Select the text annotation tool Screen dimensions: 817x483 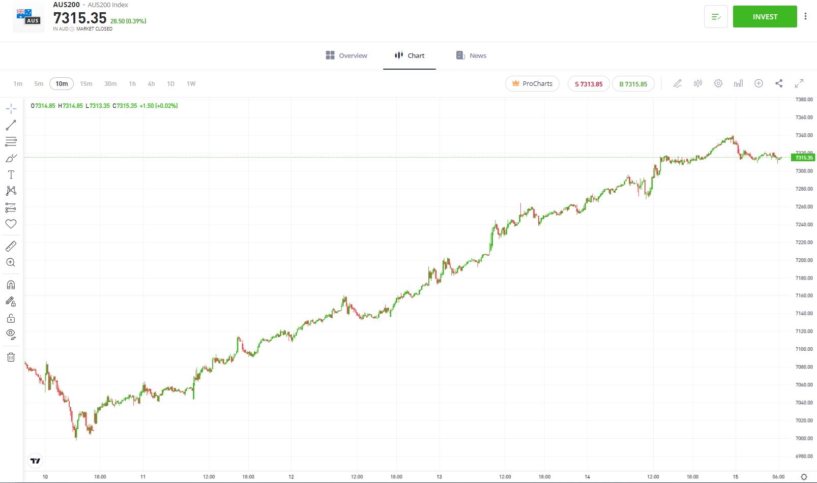pyautogui.click(x=11, y=175)
